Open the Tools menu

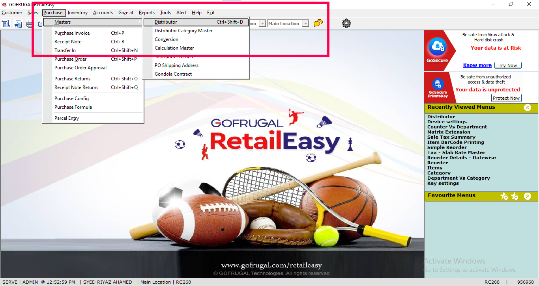165,13
